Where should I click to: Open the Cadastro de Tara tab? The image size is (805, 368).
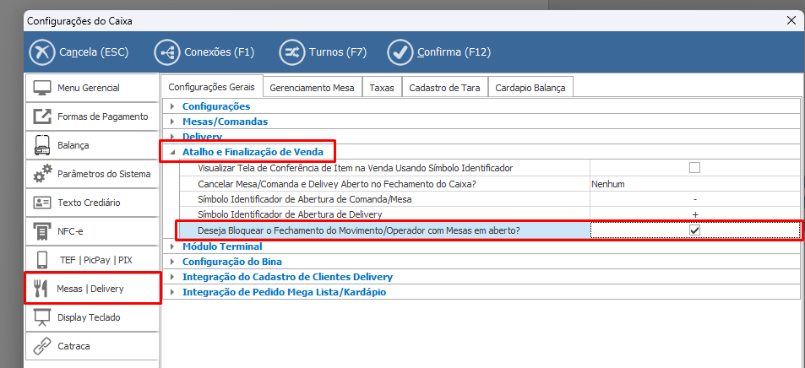[x=444, y=87]
